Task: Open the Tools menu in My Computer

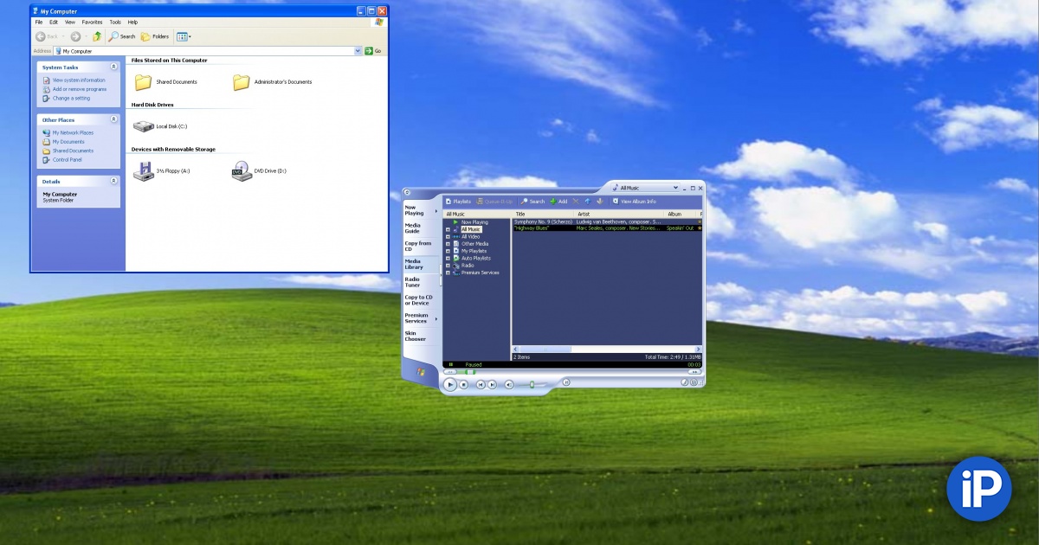Action: pos(115,22)
